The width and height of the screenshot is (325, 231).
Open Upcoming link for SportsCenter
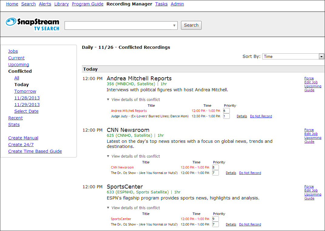point(313,194)
